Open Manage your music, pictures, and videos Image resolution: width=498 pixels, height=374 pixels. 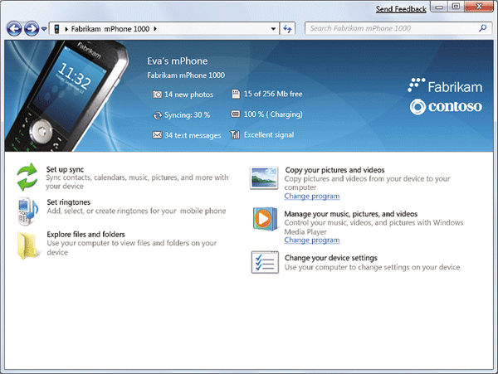click(x=351, y=214)
